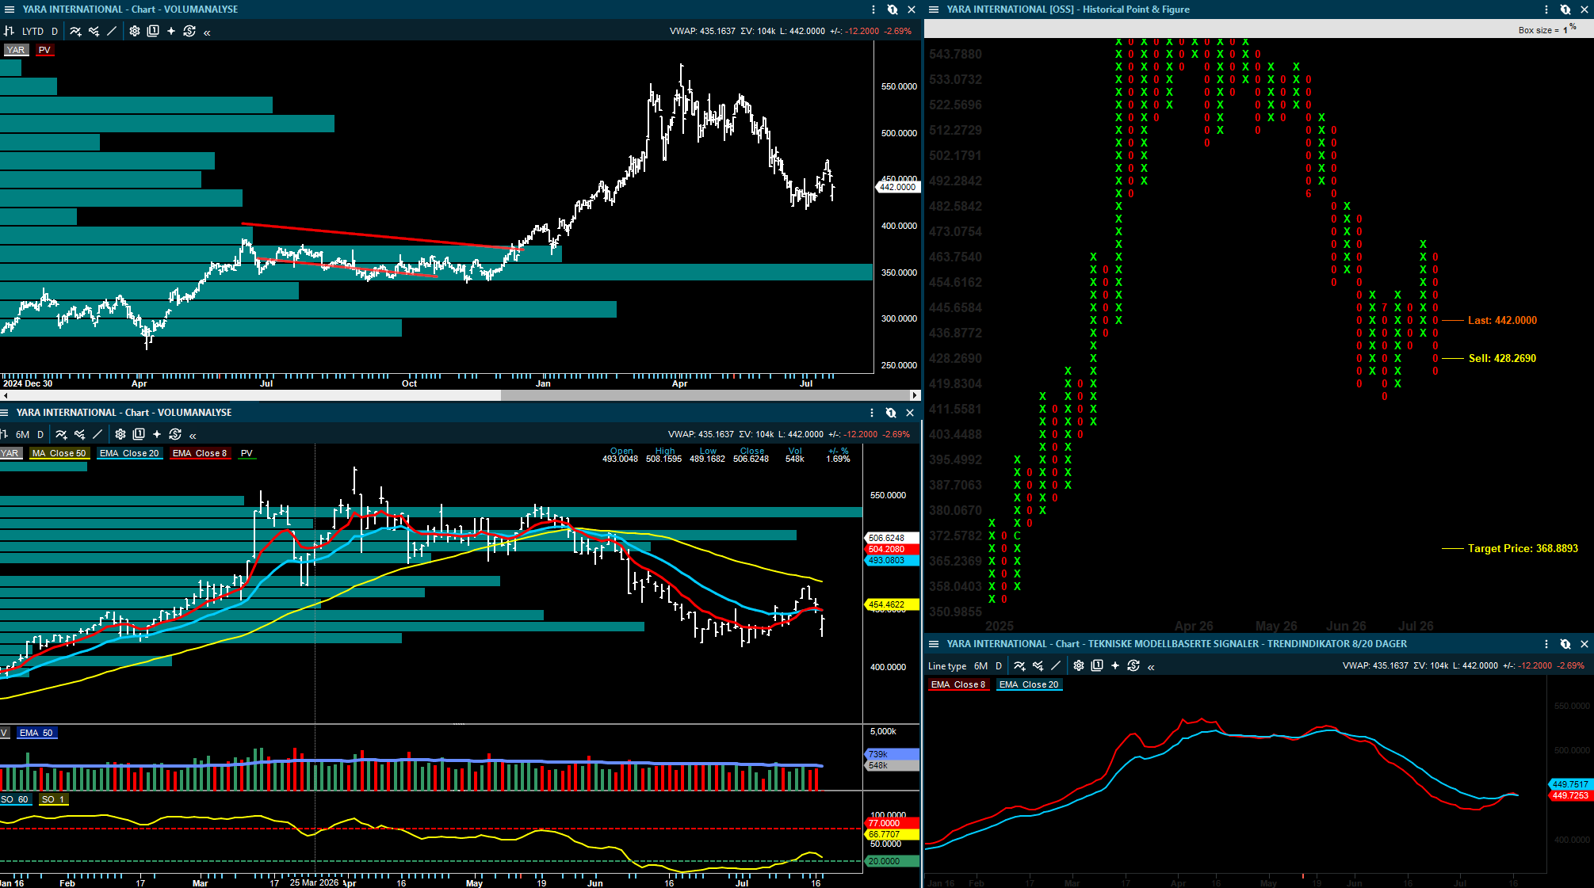Collapse toolbar chevrons in Trendindikator chart

coord(1151,666)
